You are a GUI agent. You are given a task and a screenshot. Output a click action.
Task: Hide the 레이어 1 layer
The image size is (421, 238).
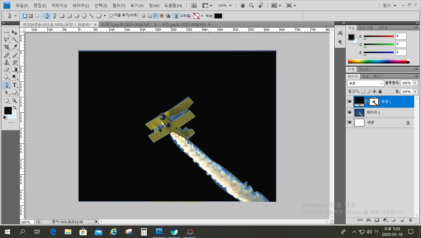pyautogui.click(x=349, y=112)
